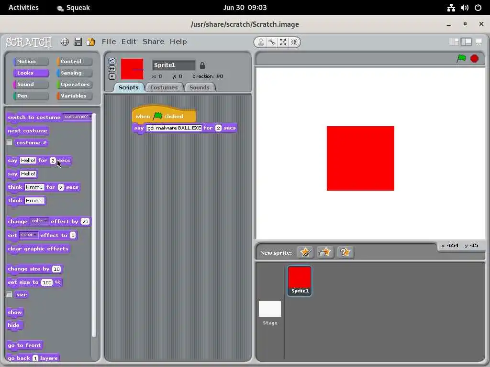Set rotation style to left-right flip
The height and width of the screenshot is (367, 490).
point(112,69)
